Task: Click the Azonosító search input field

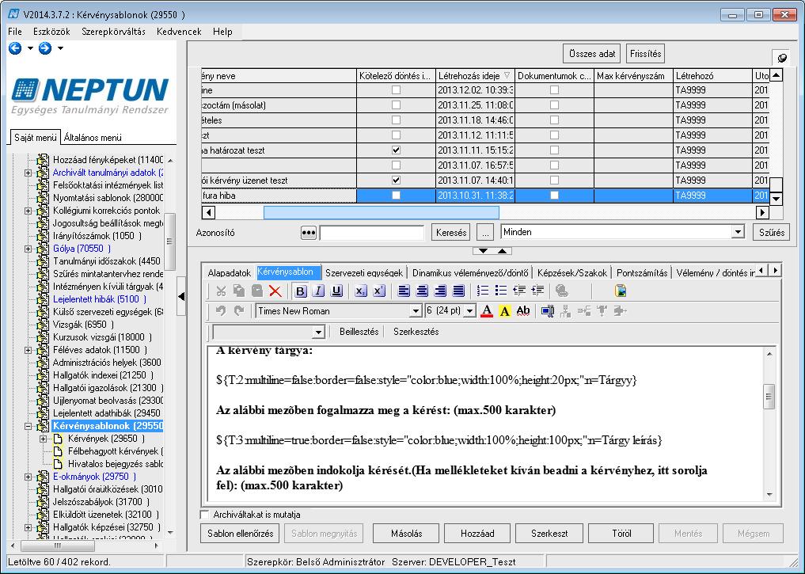Action: click(x=372, y=233)
